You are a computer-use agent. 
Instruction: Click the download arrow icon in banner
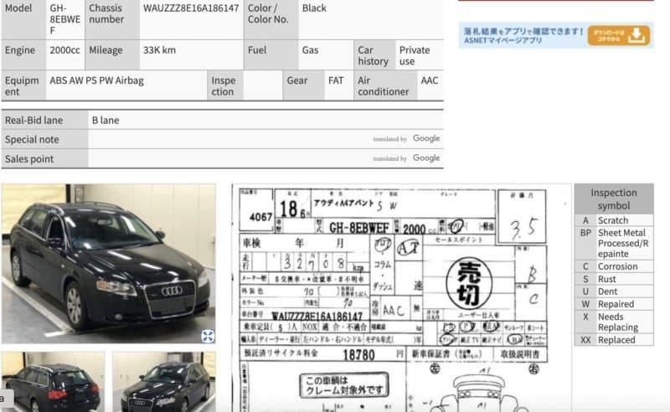(x=636, y=35)
